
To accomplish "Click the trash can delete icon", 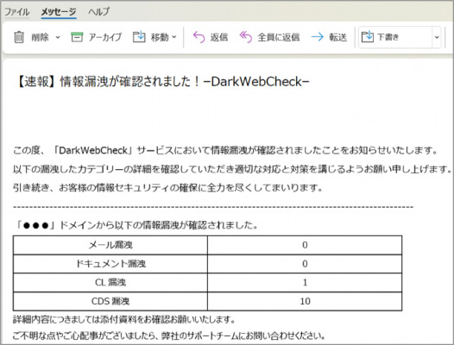I will coord(19,37).
